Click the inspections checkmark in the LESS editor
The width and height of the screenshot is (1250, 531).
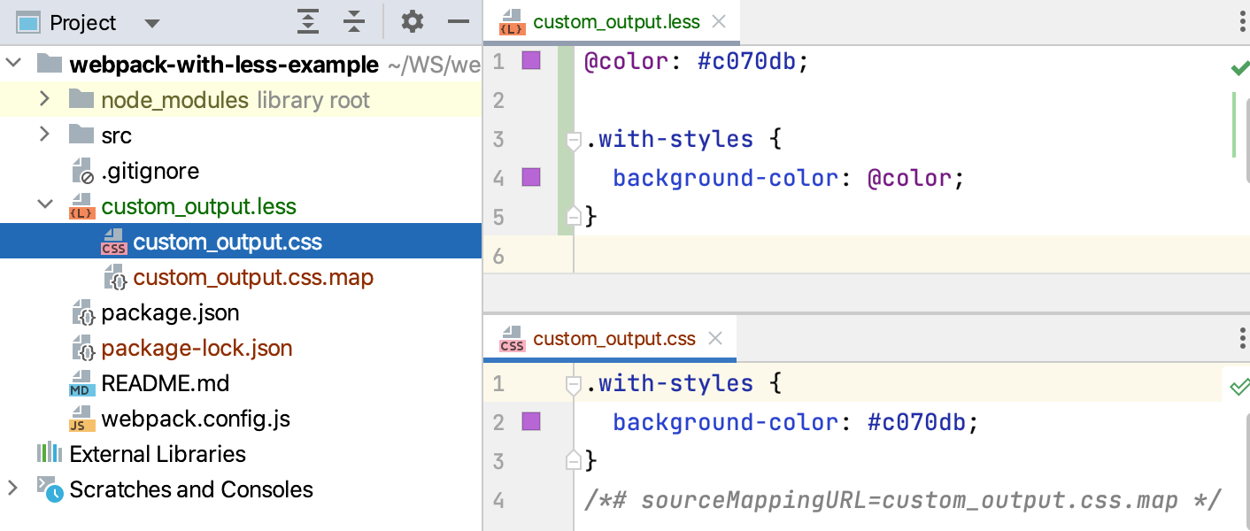click(x=1243, y=65)
